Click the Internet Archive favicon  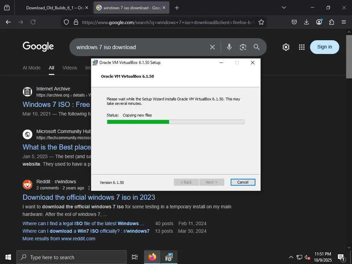(x=27, y=91)
